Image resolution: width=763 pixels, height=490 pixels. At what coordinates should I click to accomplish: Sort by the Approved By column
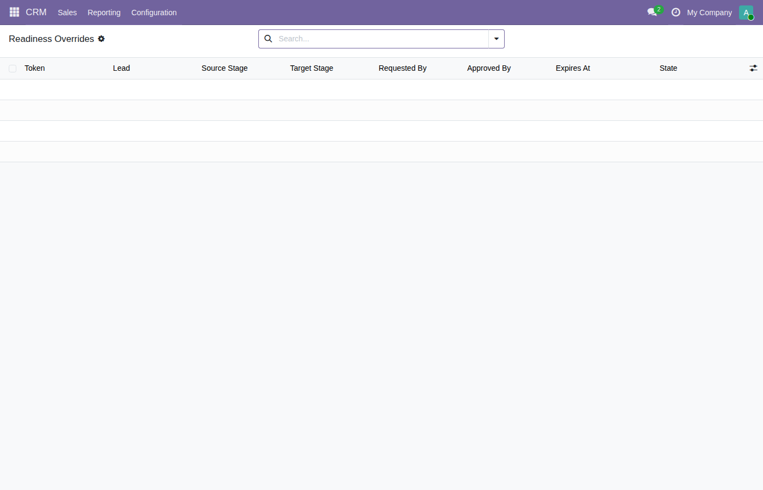tap(489, 68)
